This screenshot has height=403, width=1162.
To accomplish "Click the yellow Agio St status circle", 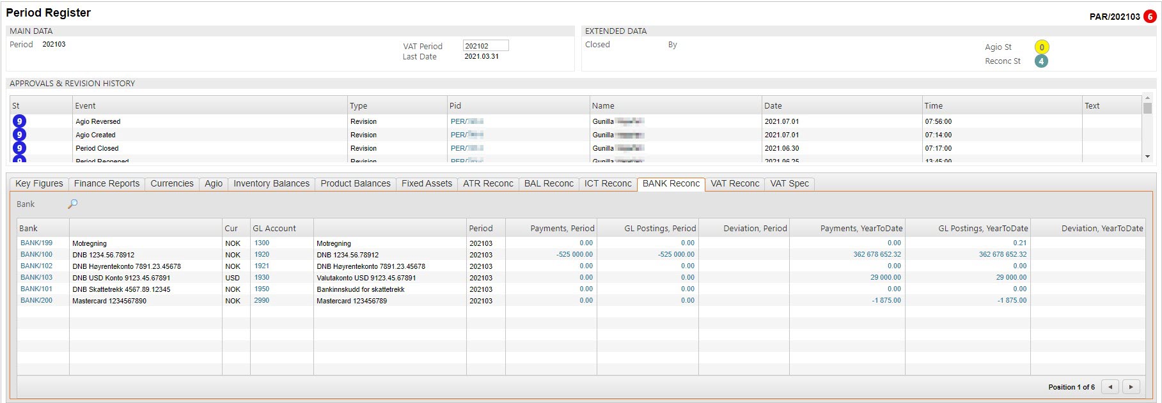I will pyautogui.click(x=1041, y=47).
